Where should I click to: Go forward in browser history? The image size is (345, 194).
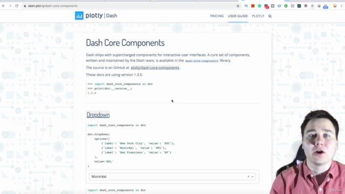click(10, 6)
